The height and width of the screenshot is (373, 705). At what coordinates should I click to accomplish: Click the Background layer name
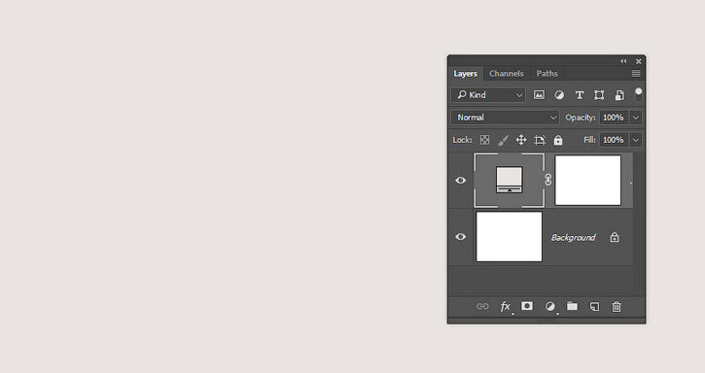[574, 237]
